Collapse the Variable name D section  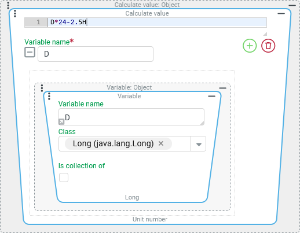tap(30, 52)
